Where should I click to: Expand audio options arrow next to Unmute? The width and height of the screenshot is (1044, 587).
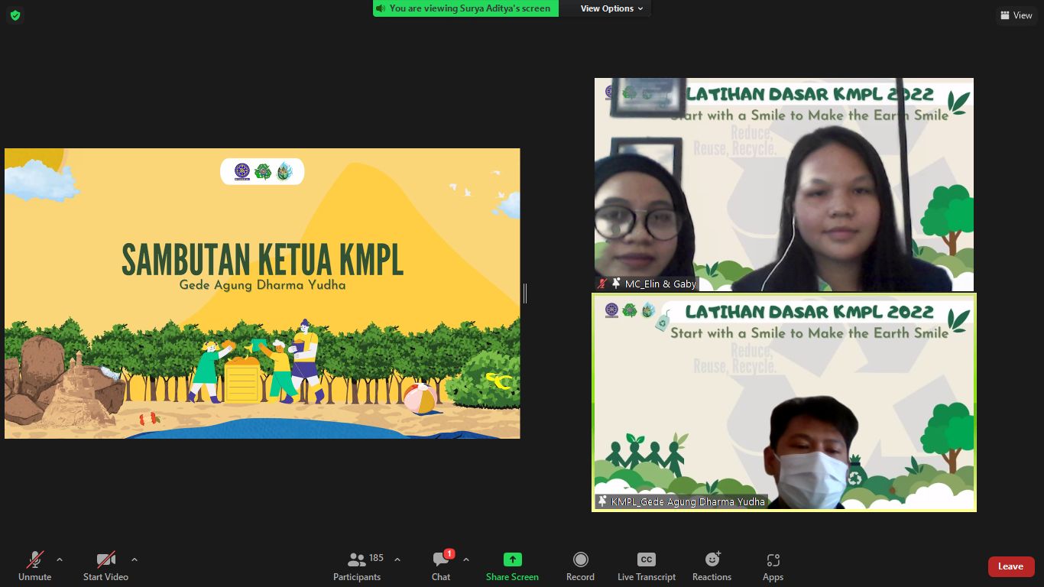point(60,559)
